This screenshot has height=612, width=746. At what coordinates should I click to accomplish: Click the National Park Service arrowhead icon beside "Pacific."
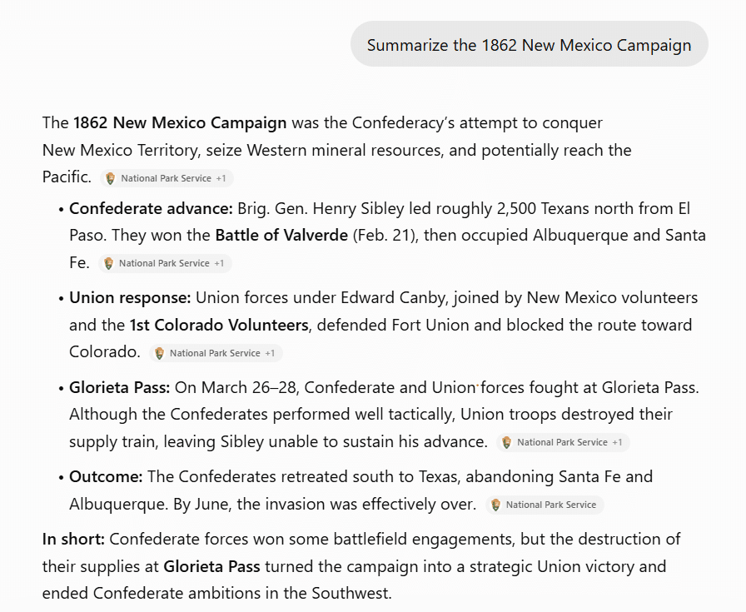(111, 178)
